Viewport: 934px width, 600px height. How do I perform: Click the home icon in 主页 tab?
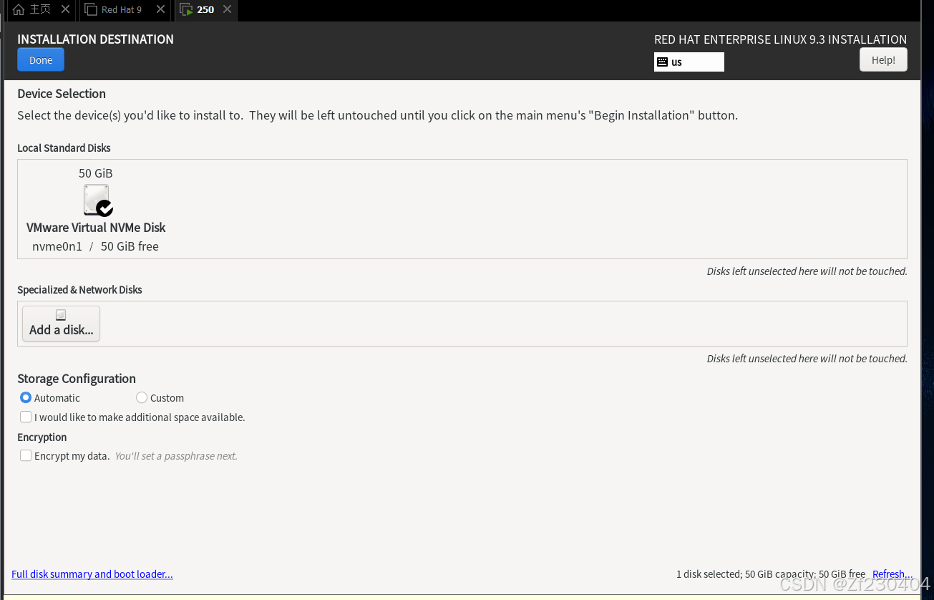(x=19, y=10)
